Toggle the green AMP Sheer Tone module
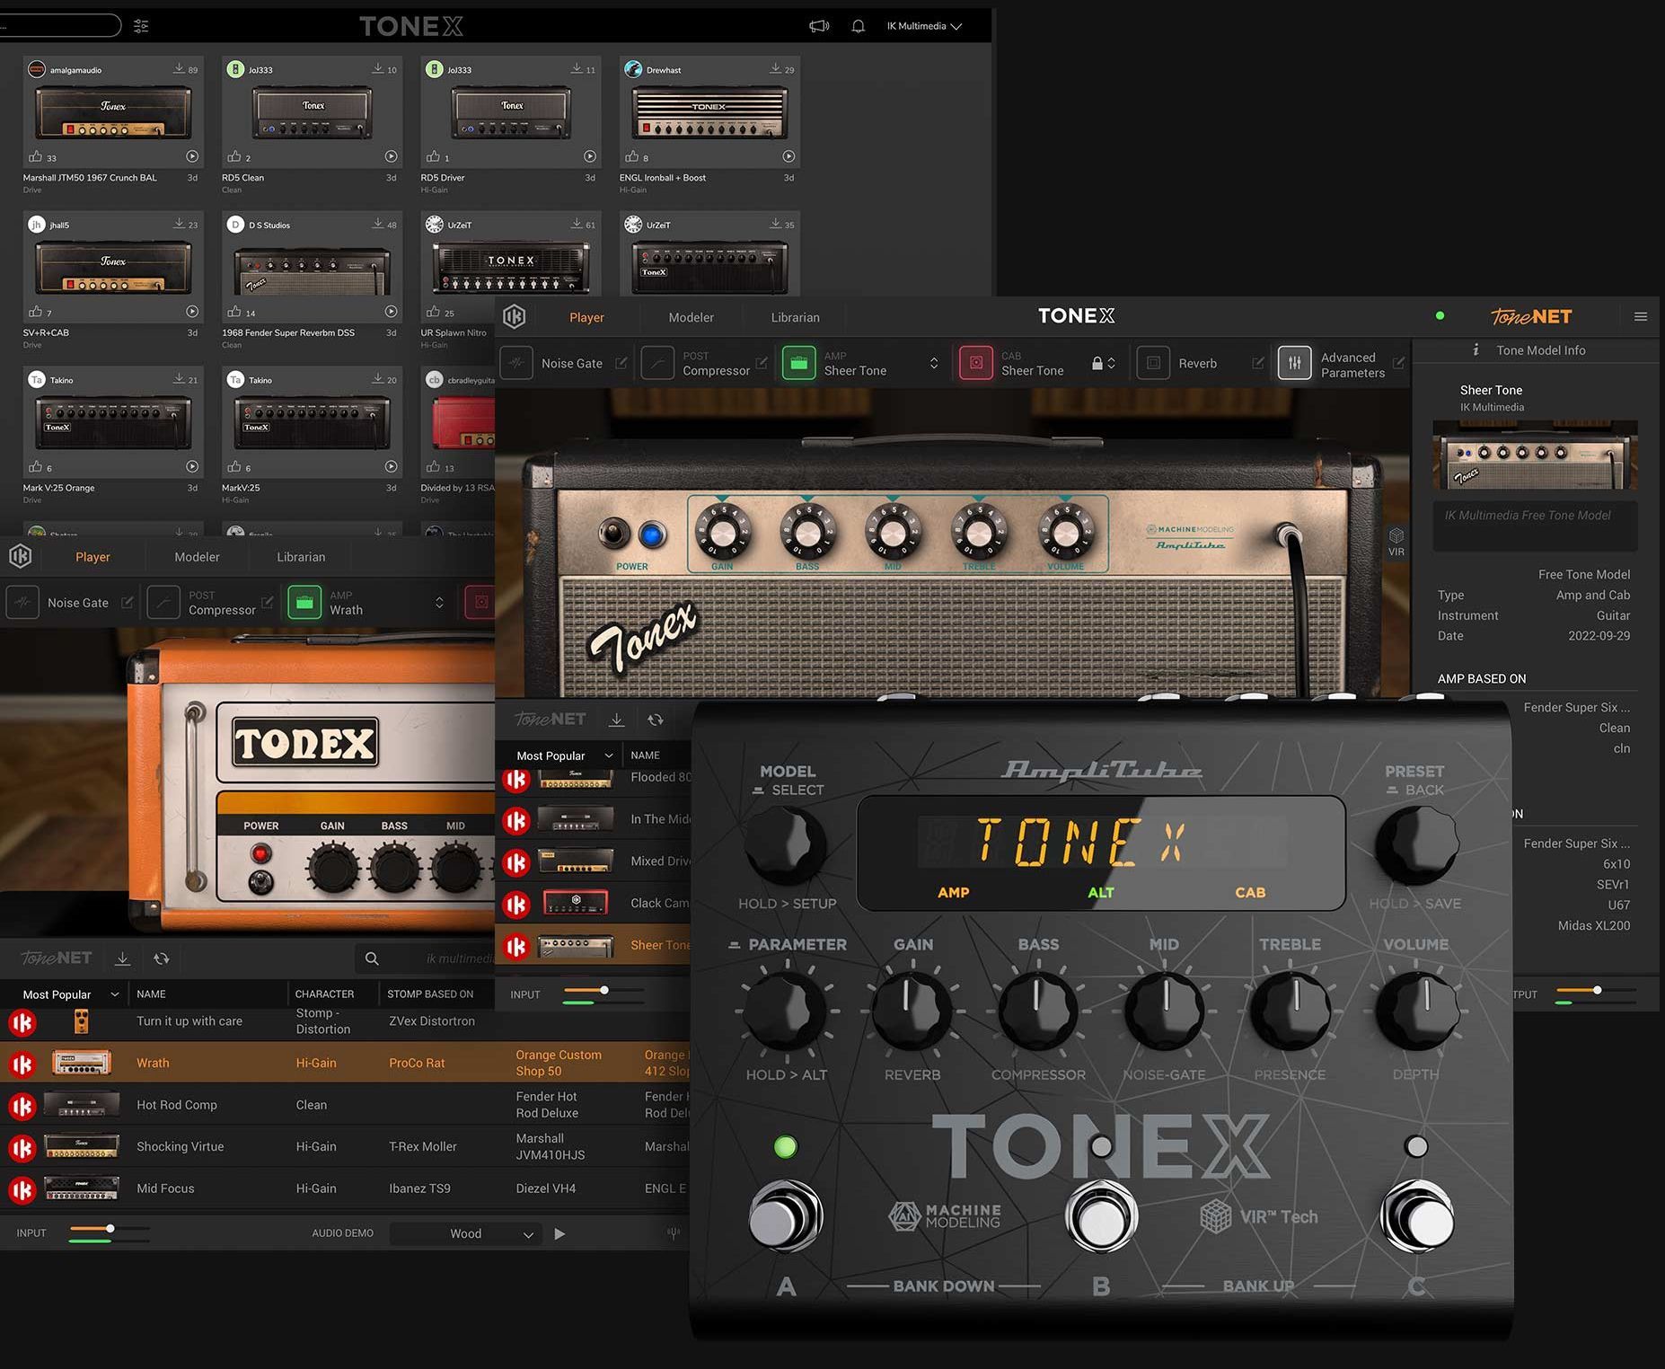 pyautogui.click(x=798, y=364)
